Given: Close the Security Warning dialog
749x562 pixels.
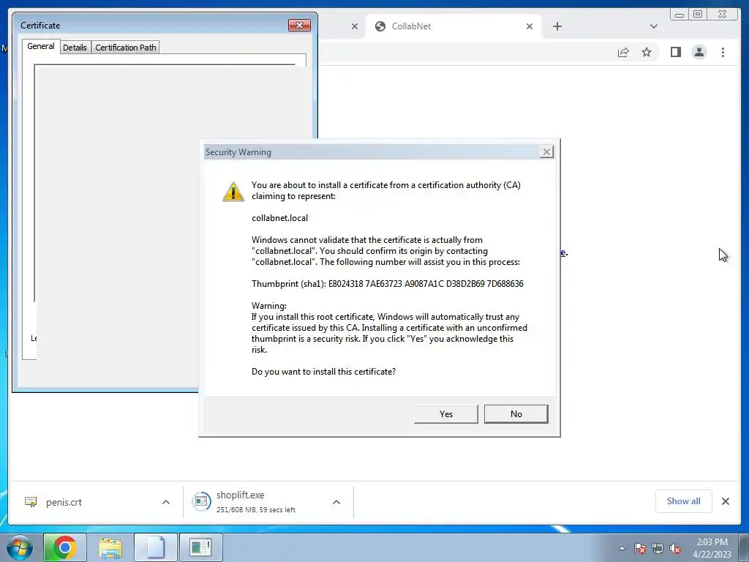Looking at the screenshot, I should tap(546, 152).
